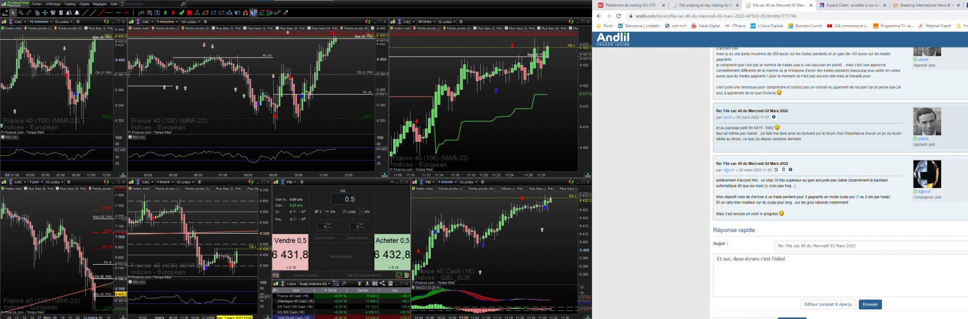Viewport: 968px width, 319px height.
Task: Select the green up arrow drawing tool
Action: coord(165,12)
